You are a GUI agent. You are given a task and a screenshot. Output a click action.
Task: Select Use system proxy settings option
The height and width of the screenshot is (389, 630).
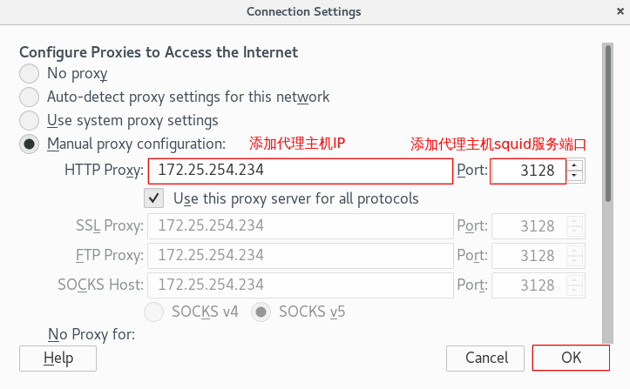coord(30,120)
